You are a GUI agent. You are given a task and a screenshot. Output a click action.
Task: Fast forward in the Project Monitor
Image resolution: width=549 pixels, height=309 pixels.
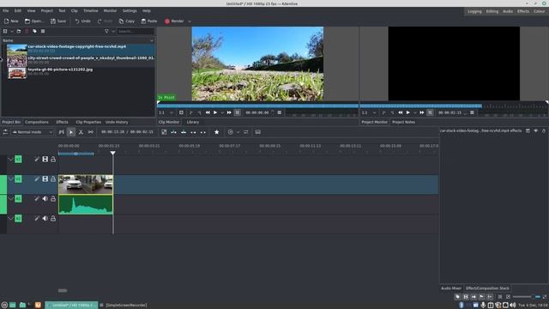pos(421,112)
